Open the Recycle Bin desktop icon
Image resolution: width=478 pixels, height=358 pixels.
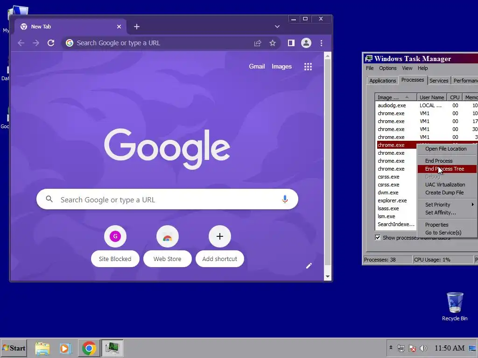pos(455,307)
